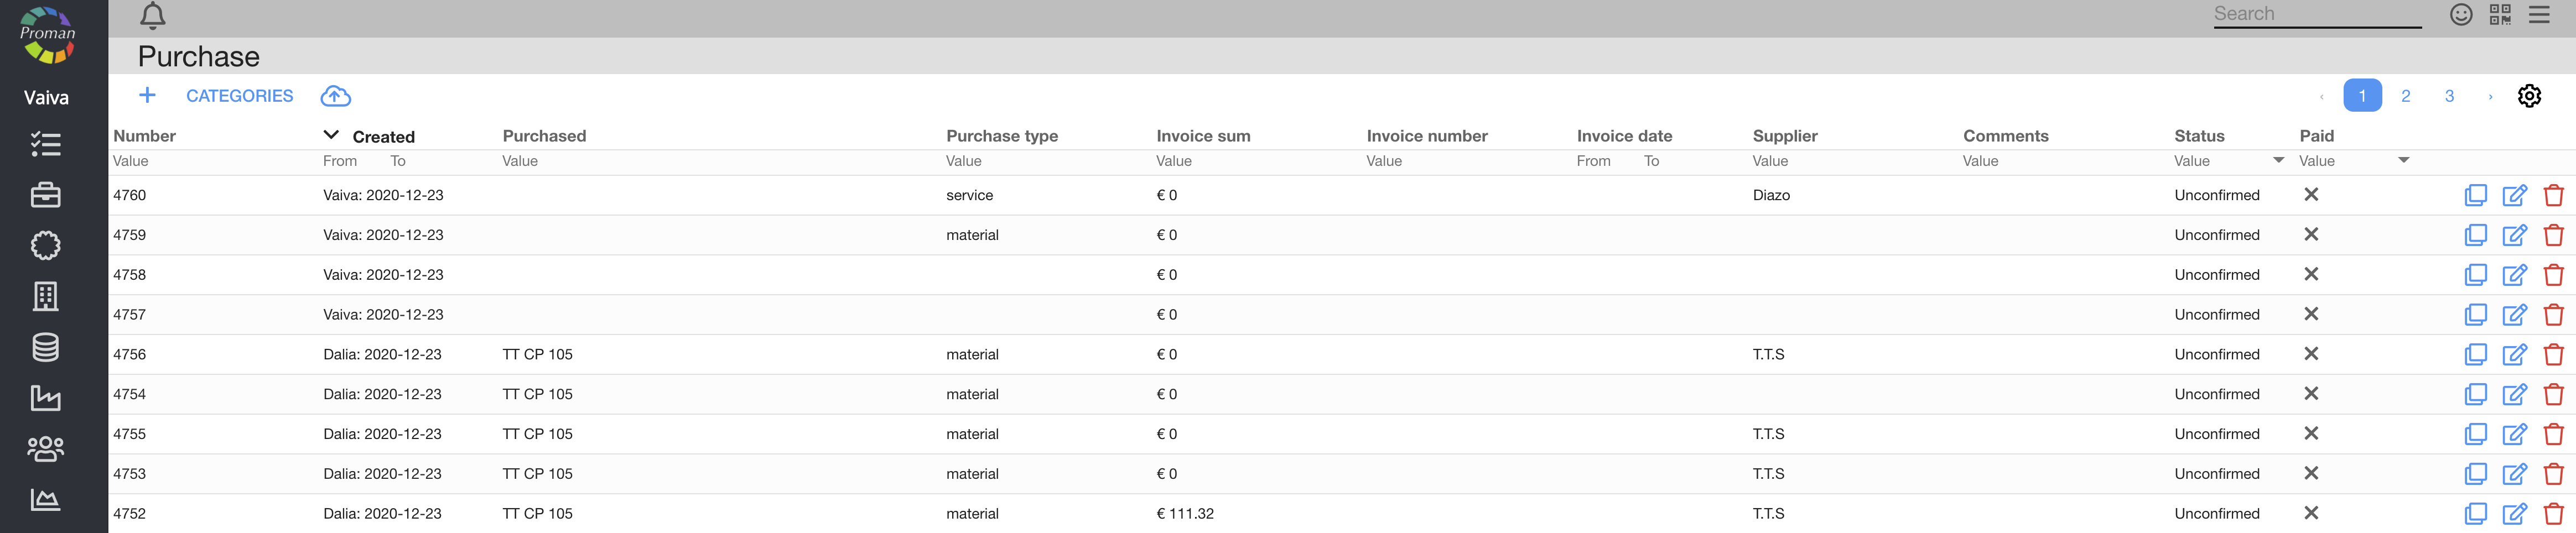2576x533 pixels.
Task: Go to page 2 of purchases
Action: point(2405,96)
